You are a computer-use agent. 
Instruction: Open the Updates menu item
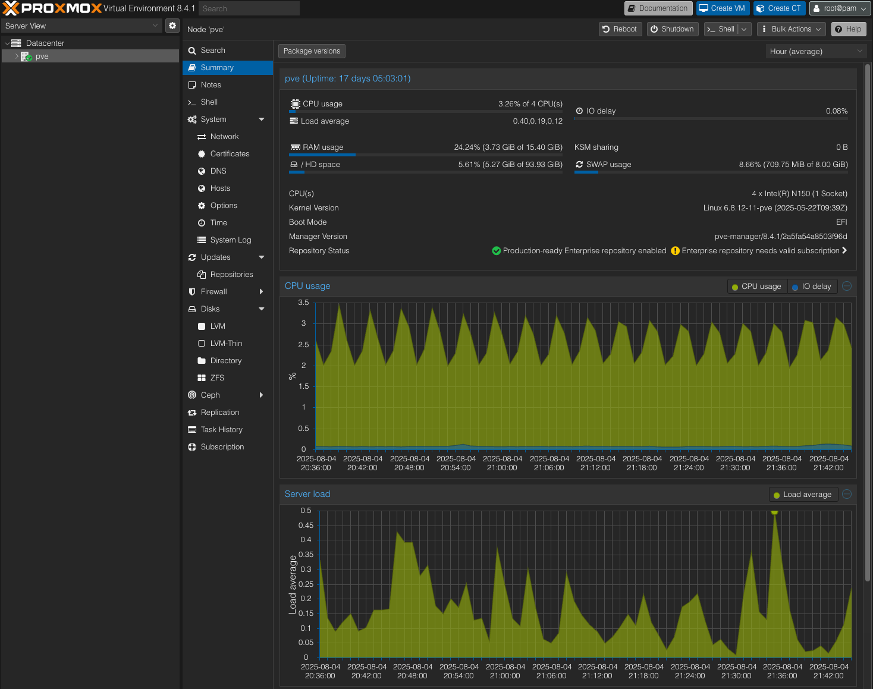point(228,257)
